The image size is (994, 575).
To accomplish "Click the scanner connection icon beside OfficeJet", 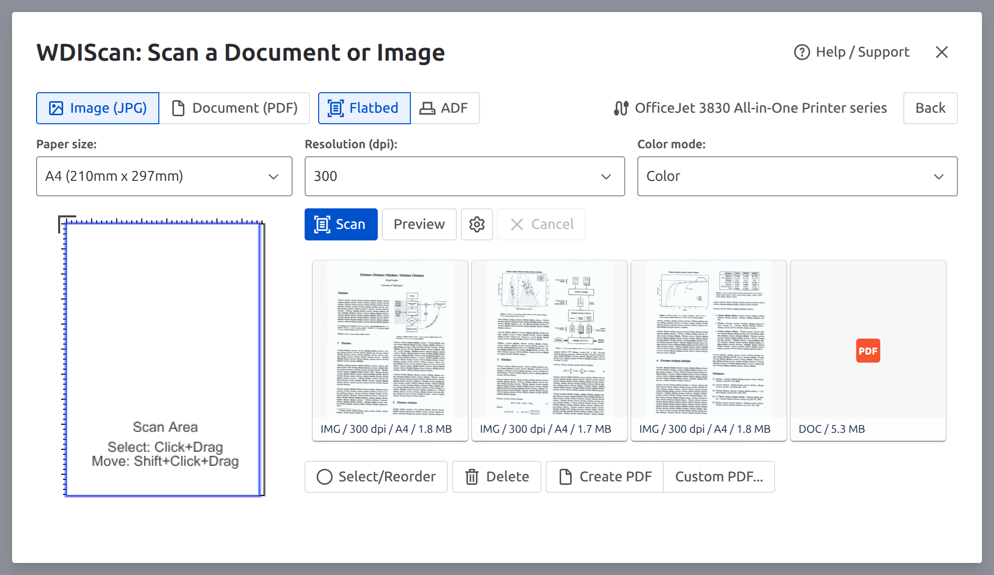I will coord(621,108).
